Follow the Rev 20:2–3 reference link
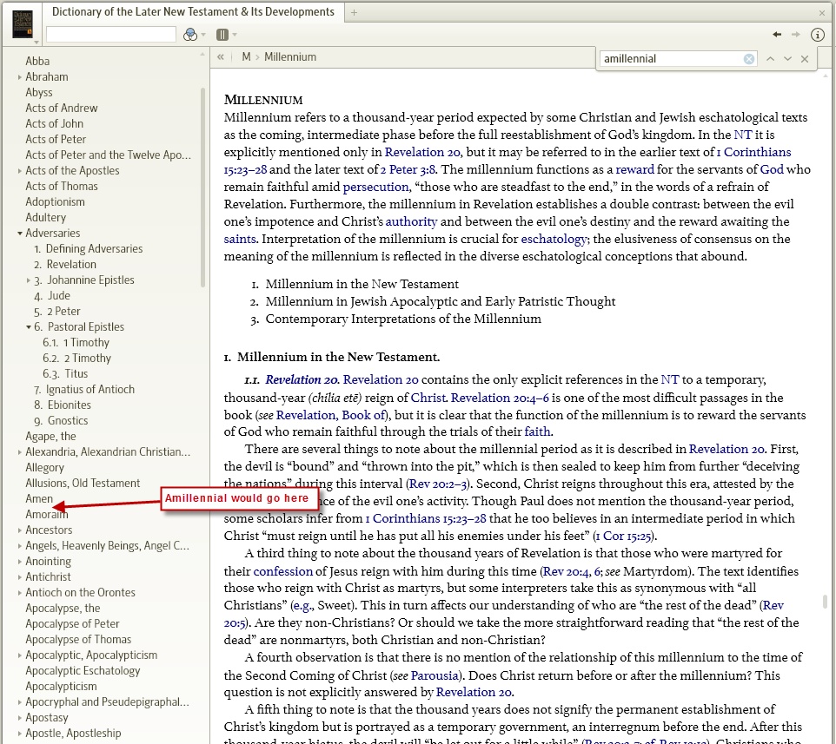 tap(438, 484)
